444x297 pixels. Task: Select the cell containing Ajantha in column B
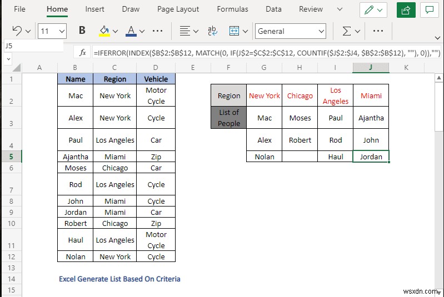point(76,157)
